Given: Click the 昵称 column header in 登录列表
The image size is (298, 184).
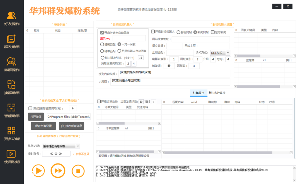Looking at the screenshot, I should [x=36, y=30].
